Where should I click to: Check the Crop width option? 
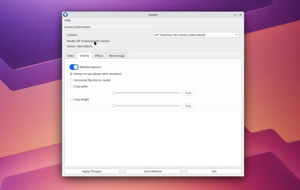pyautogui.click(x=71, y=87)
